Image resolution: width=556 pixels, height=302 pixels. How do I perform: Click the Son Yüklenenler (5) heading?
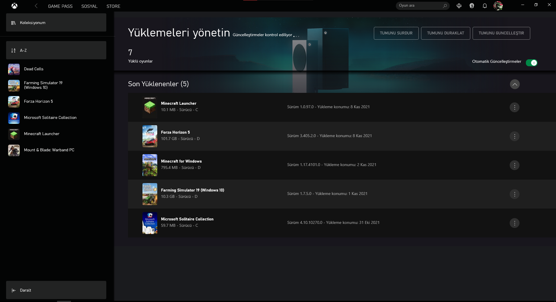pyautogui.click(x=158, y=84)
